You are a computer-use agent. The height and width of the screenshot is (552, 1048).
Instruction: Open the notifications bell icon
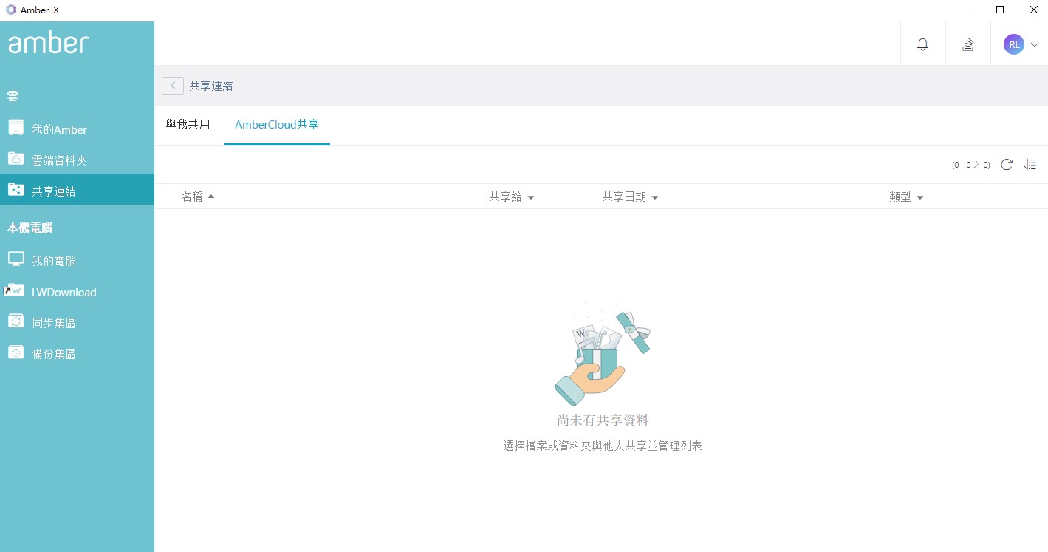click(922, 44)
